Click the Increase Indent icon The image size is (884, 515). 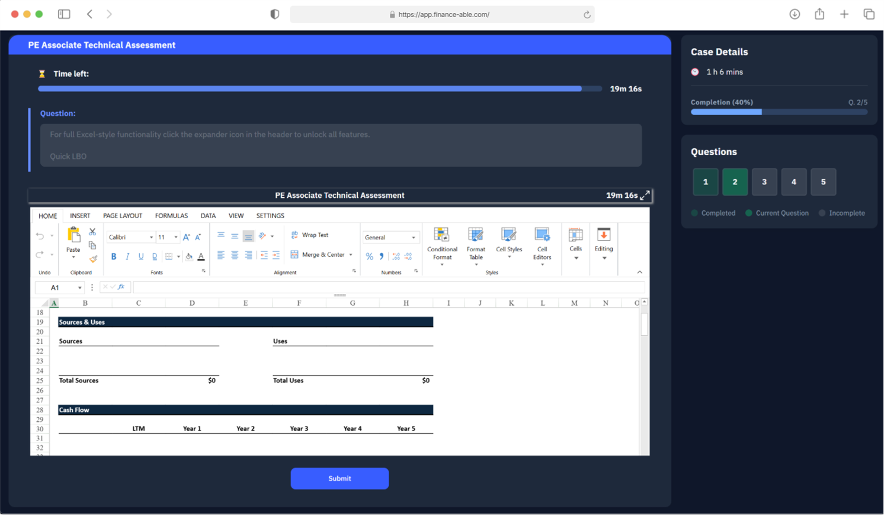[276, 255]
